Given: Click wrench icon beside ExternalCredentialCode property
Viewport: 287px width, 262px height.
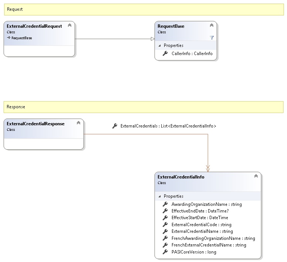Looking at the screenshot, I should tap(165, 225).
